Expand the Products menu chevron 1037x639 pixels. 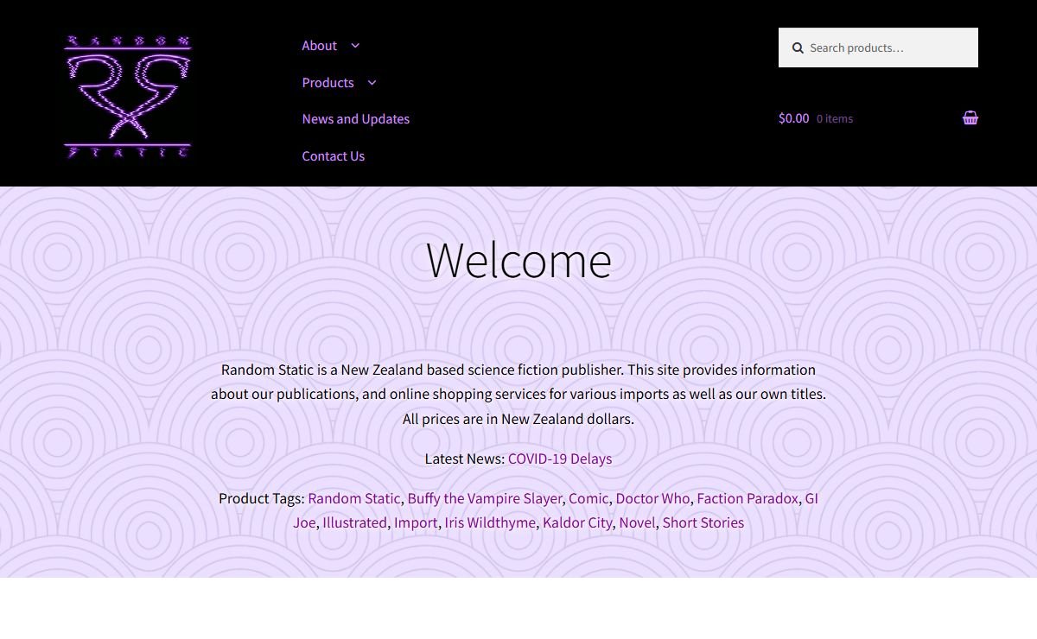click(x=372, y=83)
